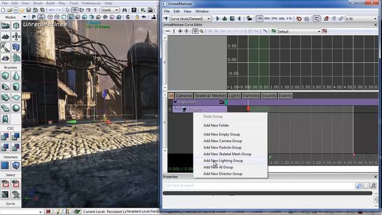
Task: Play the Matinee sequence in reverse
Action: [239, 19]
